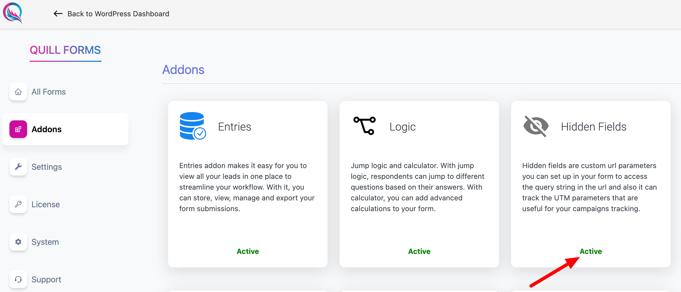681x292 pixels.
Task: Click the Addons blocks icon
Action: click(18, 129)
